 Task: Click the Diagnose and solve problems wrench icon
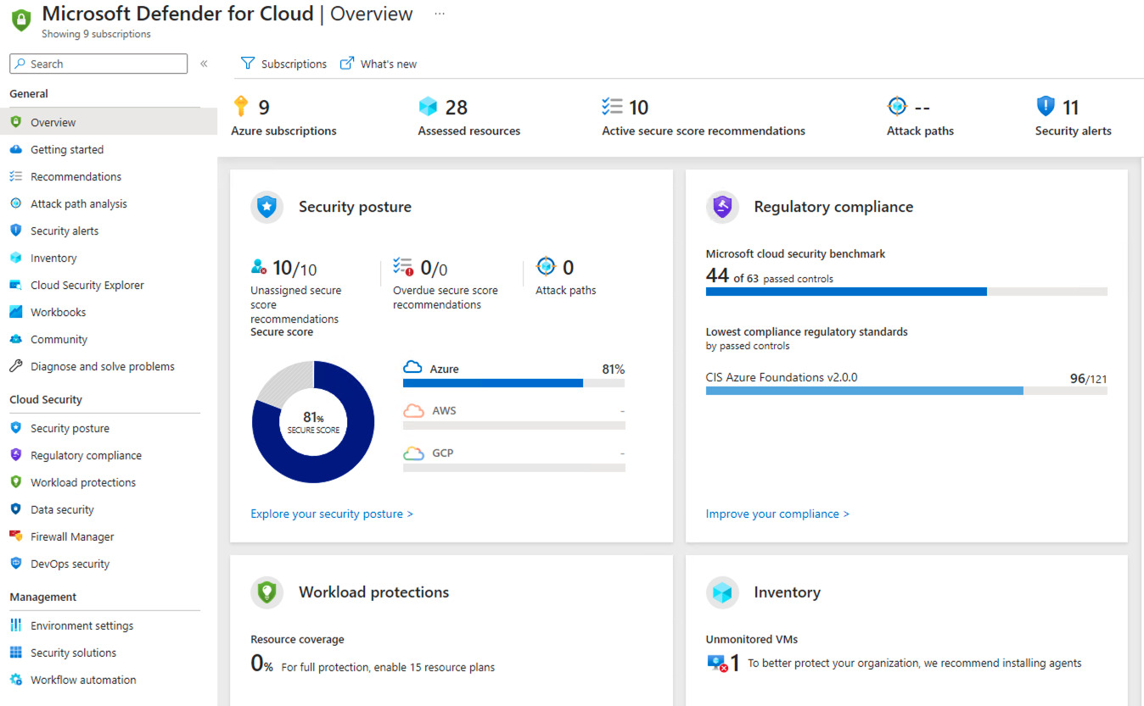click(15, 366)
